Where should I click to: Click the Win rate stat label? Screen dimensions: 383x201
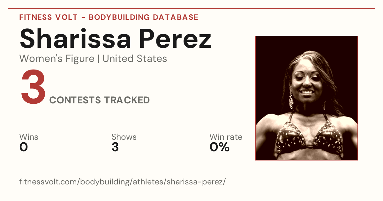pos(226,137)
